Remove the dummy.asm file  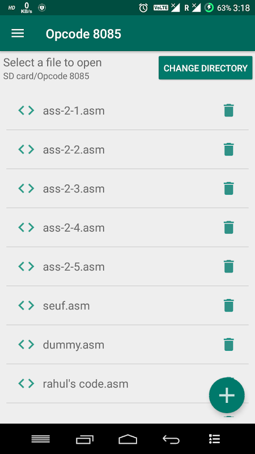point(228,344)
